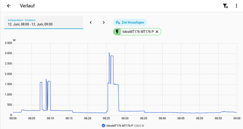Click the 08:00 time axis label
This screenshot has height=129, width=243.
pyautogui.click(x=13, y=118)
